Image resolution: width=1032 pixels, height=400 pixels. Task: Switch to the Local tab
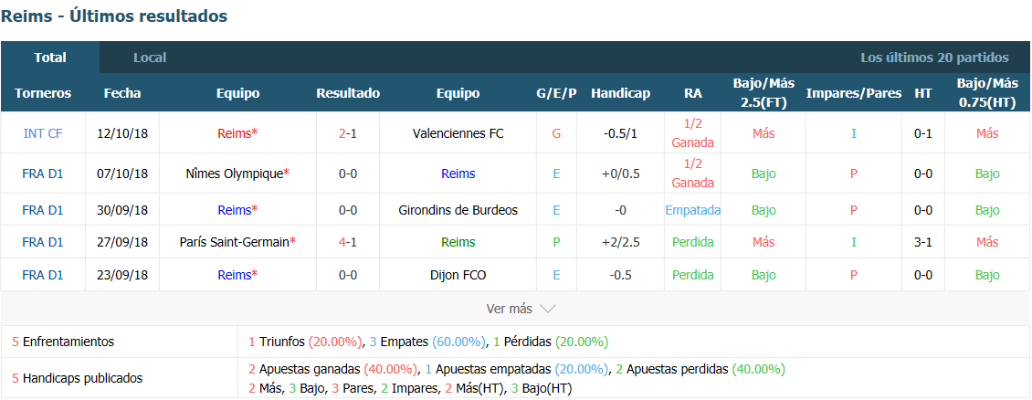point(150,58)
